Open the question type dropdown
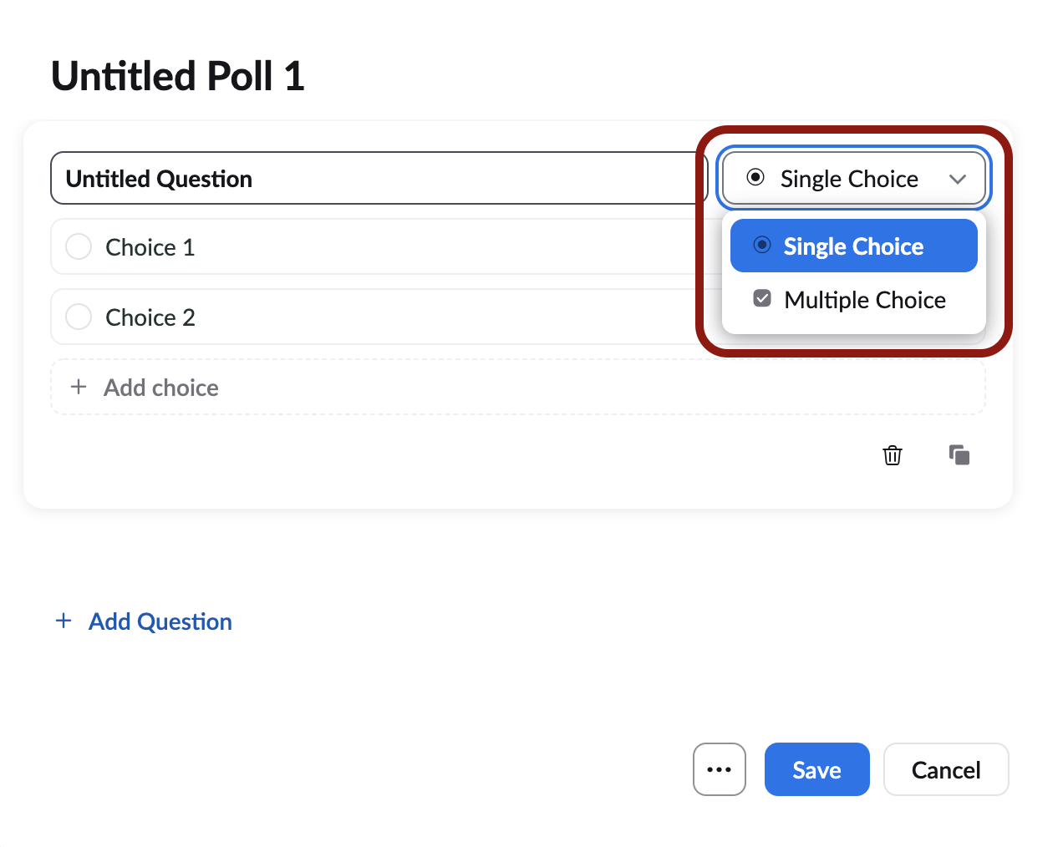 pyautogui.click(x=852, y=178)
